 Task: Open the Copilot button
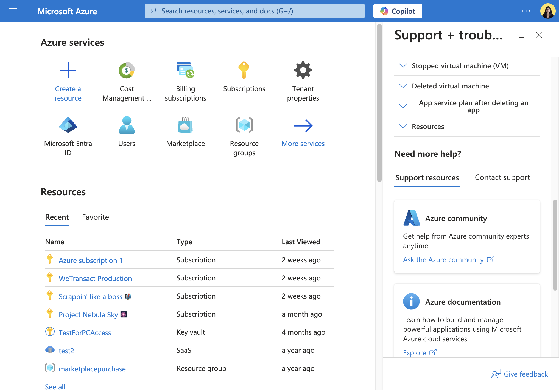click(398, 11)
